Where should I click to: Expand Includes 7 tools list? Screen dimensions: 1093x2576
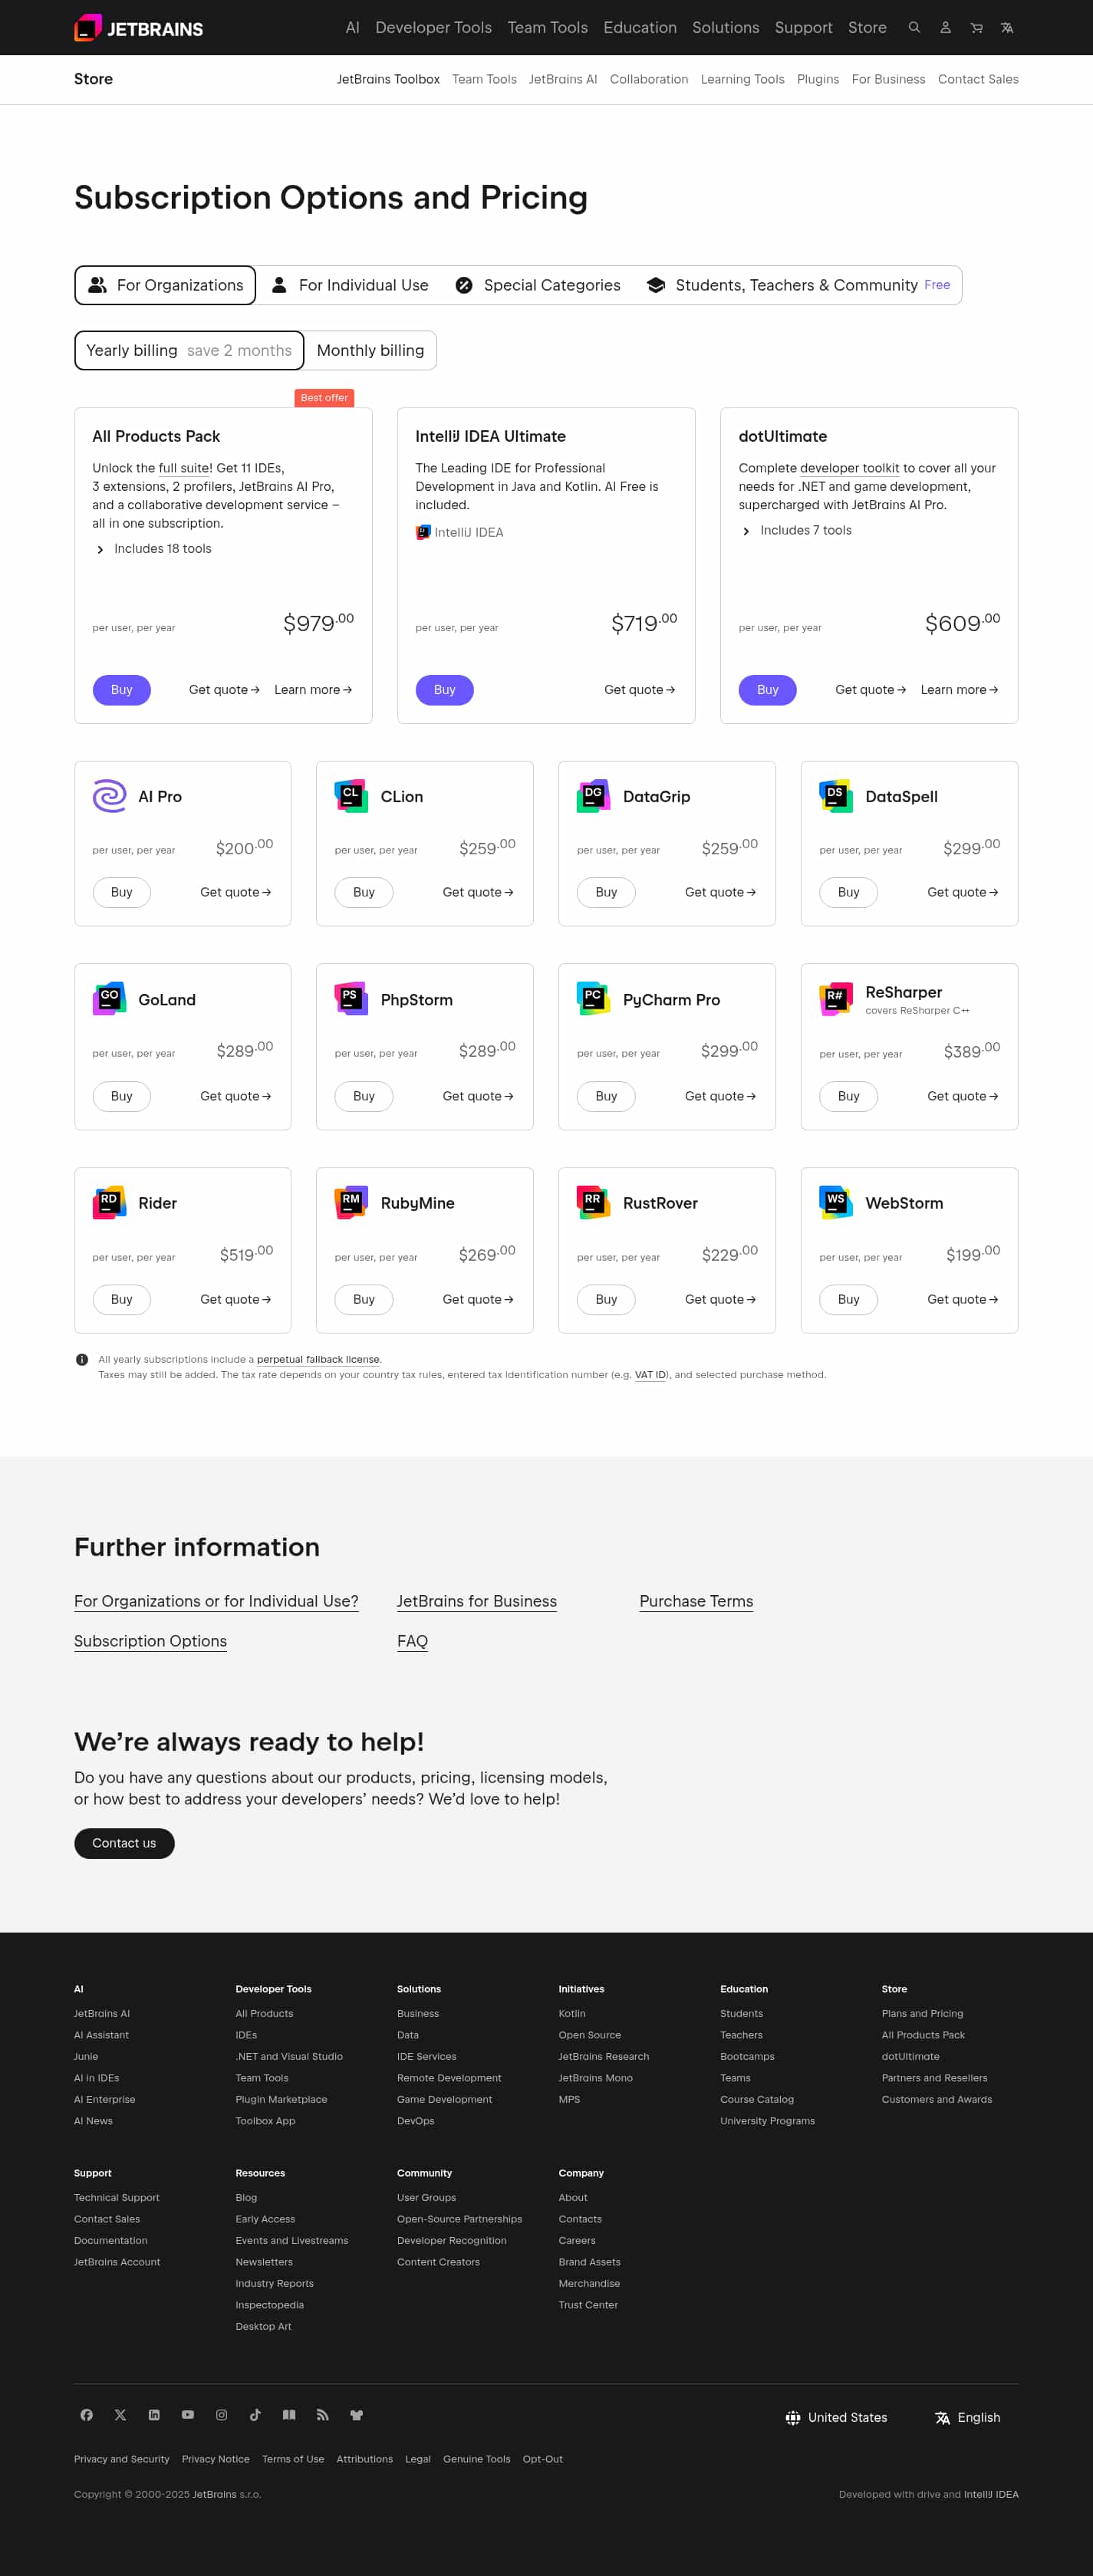(796, 531)
